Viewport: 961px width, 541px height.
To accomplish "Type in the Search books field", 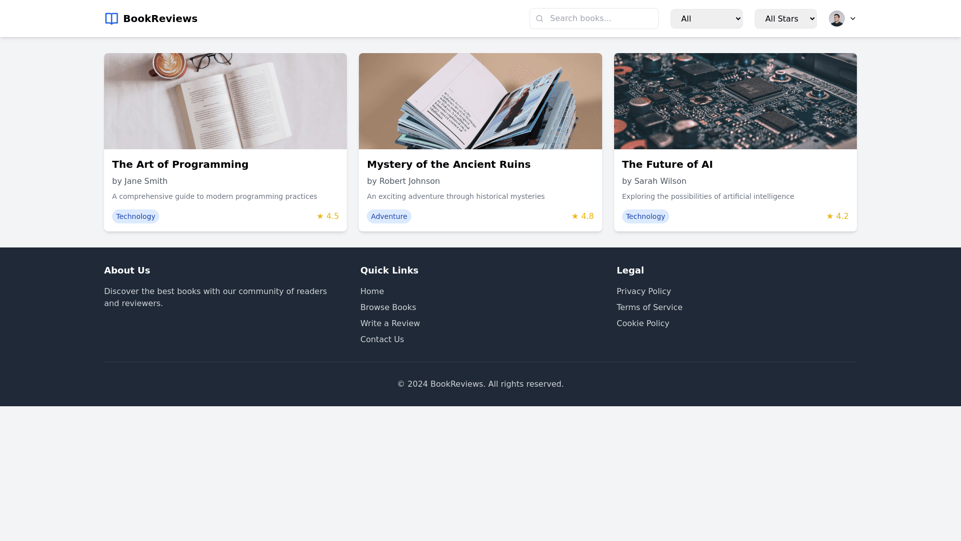I will click(601, 19).
